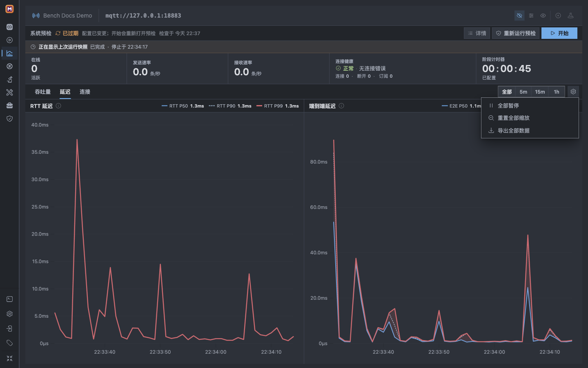
Task: Switch to the 吞吐量 tab
Action: pyautogui.click(x=42, y=92)
